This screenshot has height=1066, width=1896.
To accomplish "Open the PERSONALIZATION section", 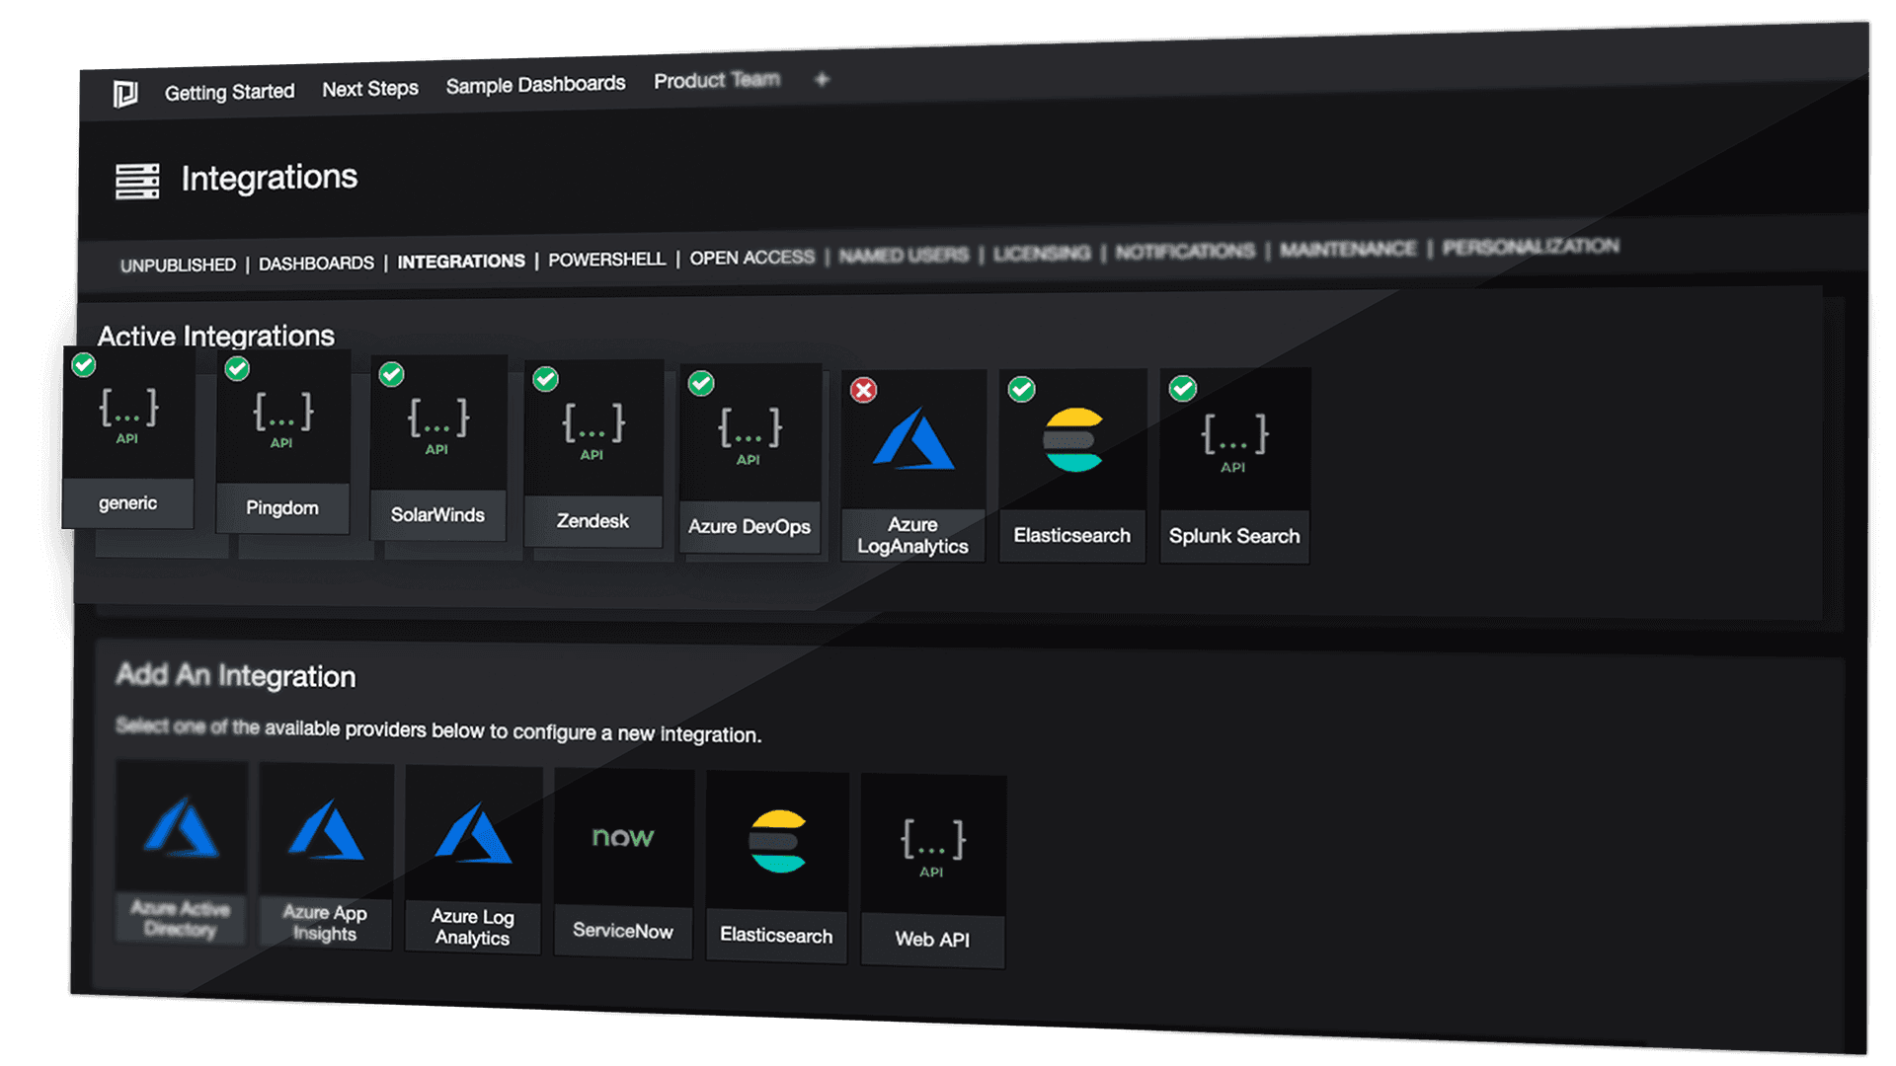I will pyautogui.click(x=1531, y=246).
